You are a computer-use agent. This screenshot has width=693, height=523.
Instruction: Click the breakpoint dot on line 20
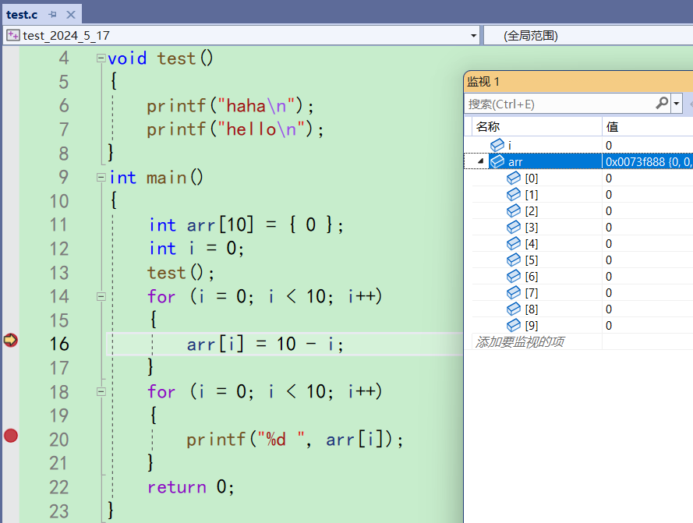(x=11, y=436)
